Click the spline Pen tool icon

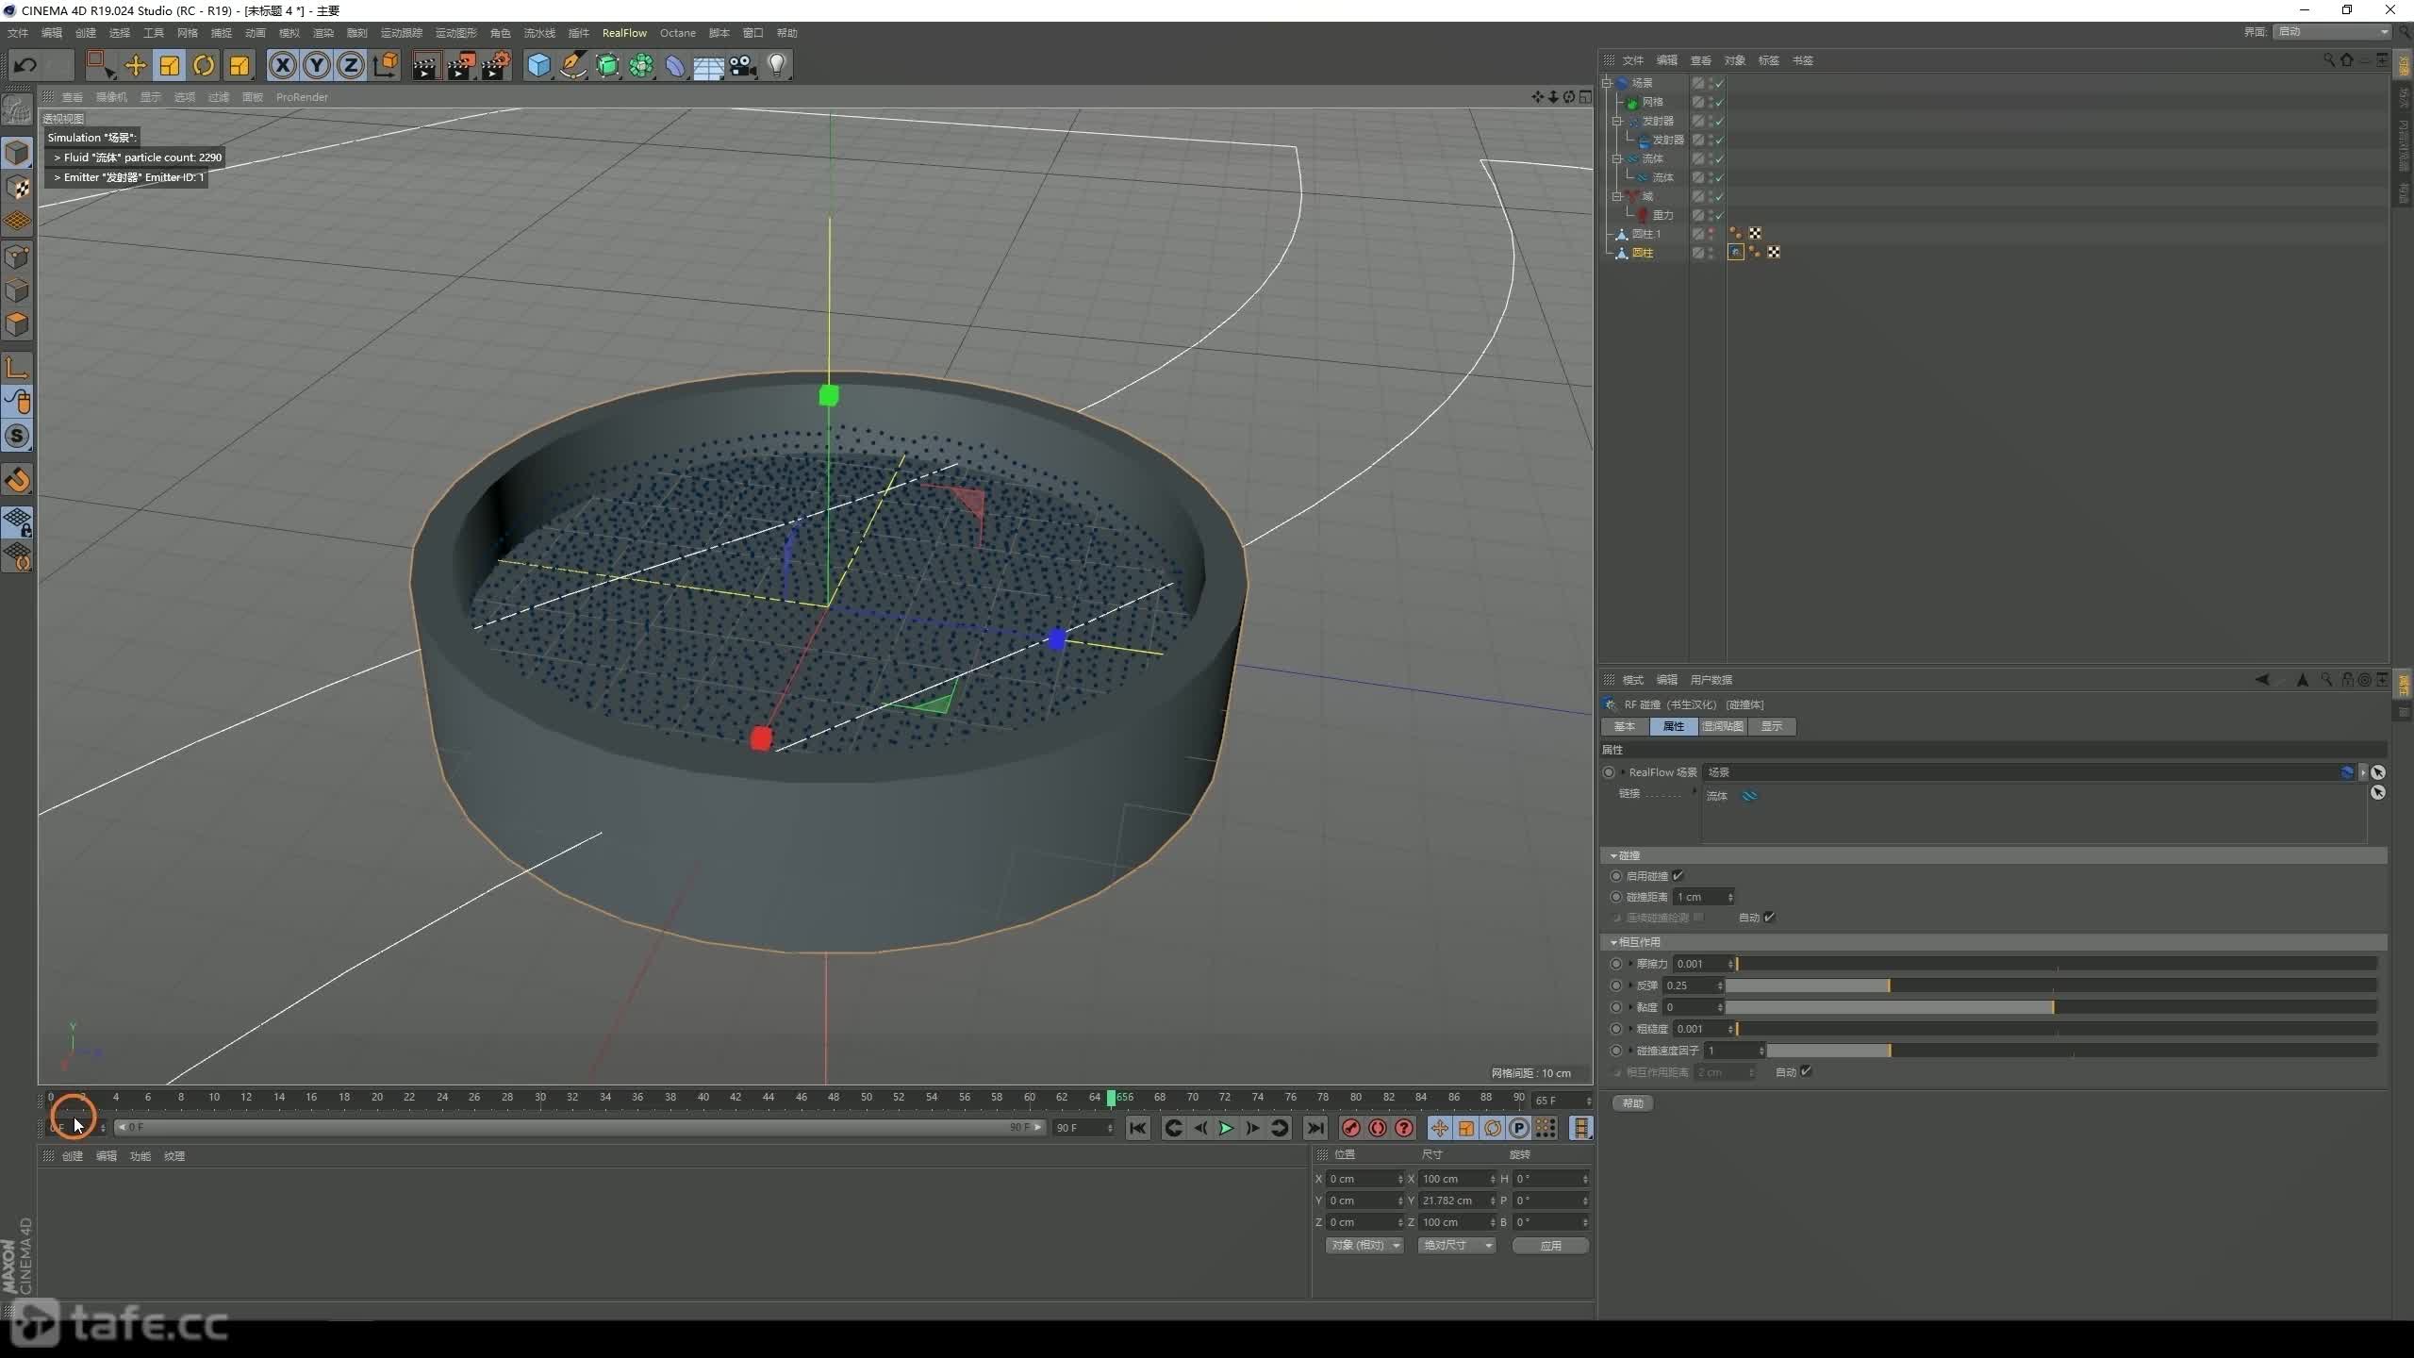click(573, 65)
